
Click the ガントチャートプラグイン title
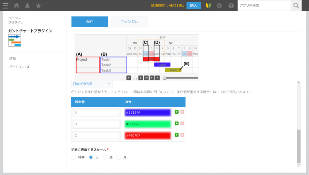pyautogui.click(x=30, y=31)
